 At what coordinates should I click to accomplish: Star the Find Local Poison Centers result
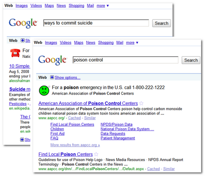[x=96, y=154]
